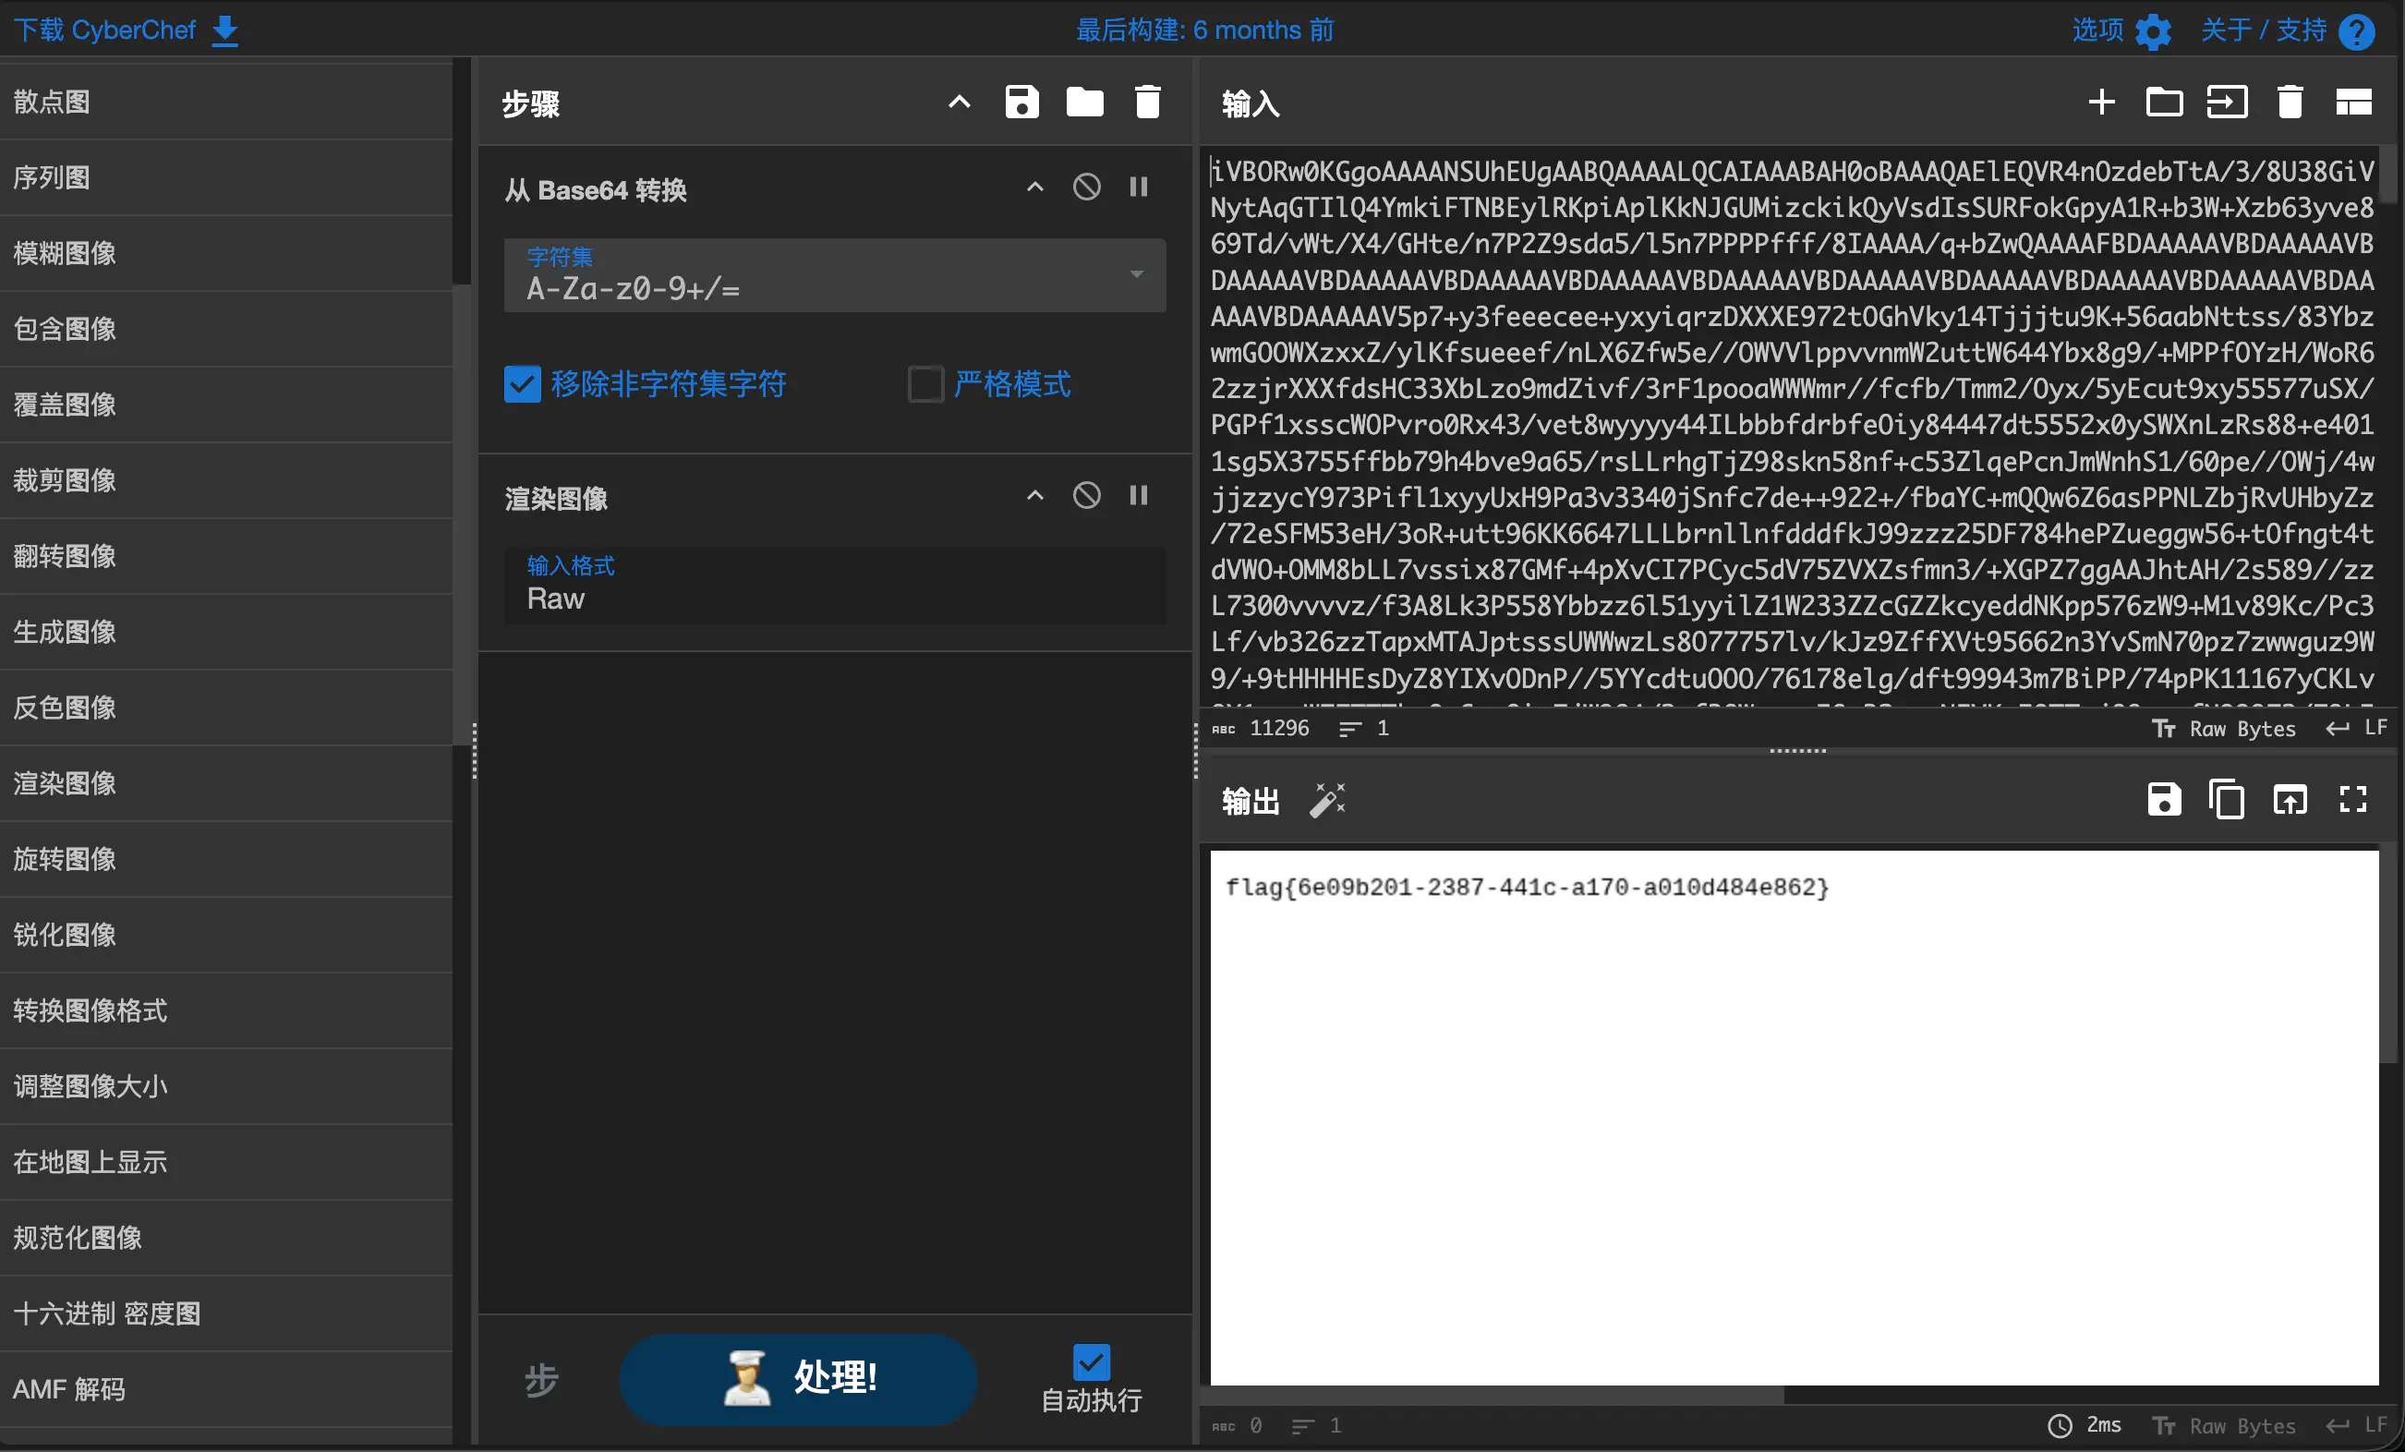Toggle the Auto Bake (自动执行) checkbox
The width and height of the screenshot is (2405, 1452).
(x=1090, y=1362)
